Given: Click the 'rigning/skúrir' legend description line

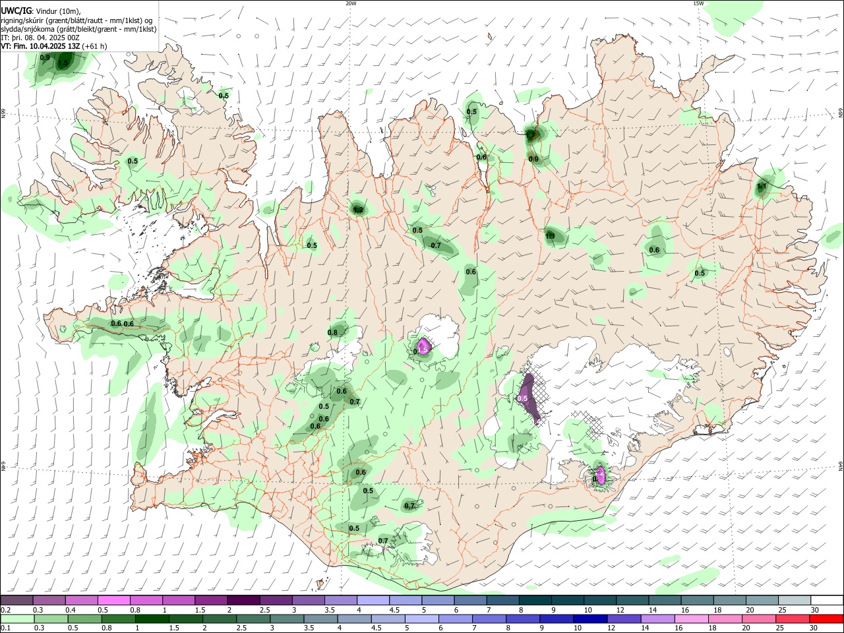Looking at the screenshot, I should tap(76, 20).
